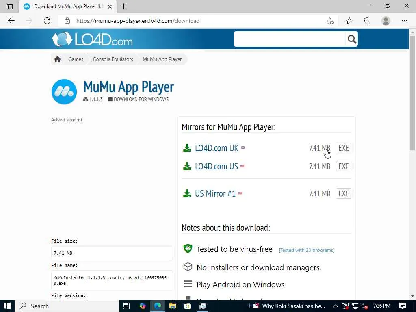416x312 pixels.
Task: Click the green download icon for LO4D.com US
Action: pos(187,166)
